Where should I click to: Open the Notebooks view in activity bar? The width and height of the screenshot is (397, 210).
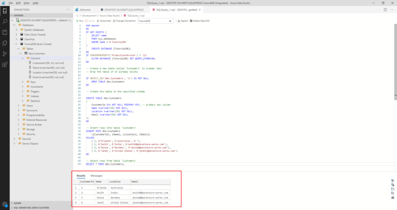coord(5,32)
